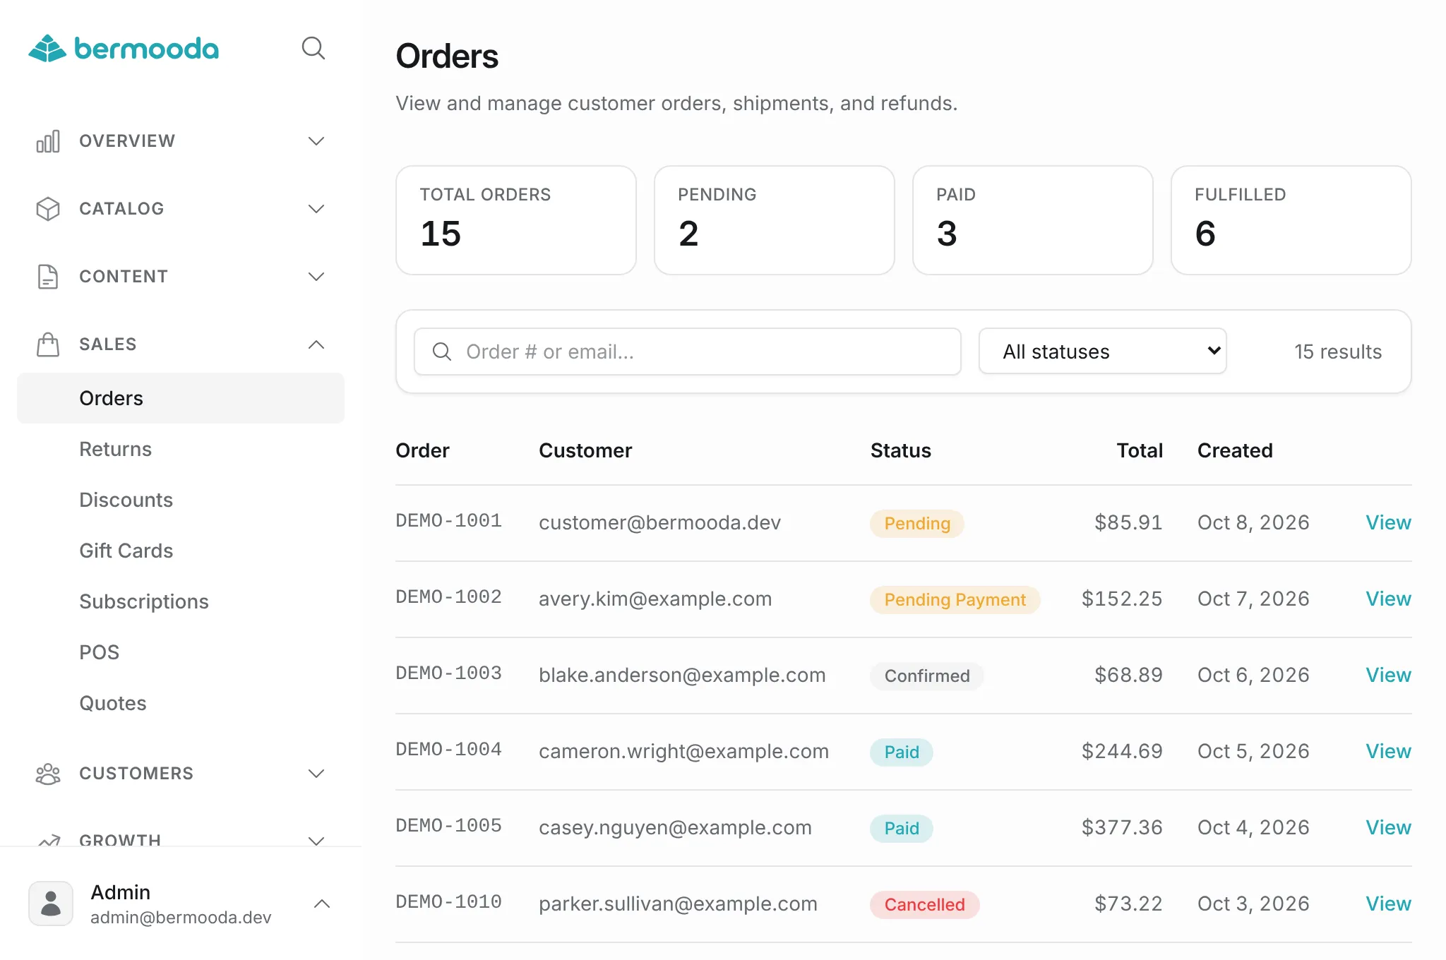
Task: View order DEMO-1003
Action: coord(1388,675)
